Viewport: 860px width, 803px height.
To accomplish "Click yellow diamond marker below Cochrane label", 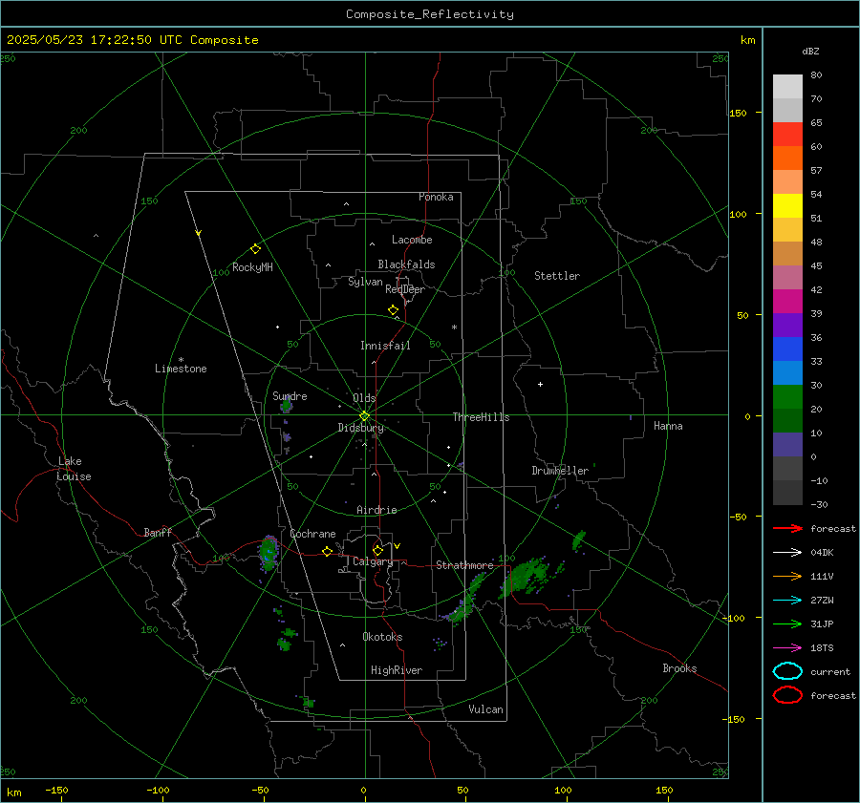I will (327, 552).
